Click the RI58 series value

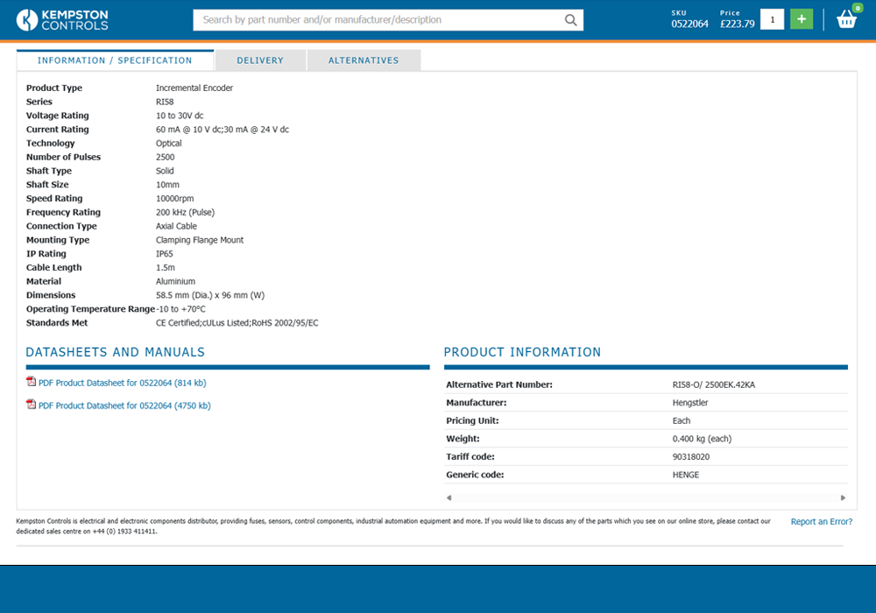coord(165,102)
